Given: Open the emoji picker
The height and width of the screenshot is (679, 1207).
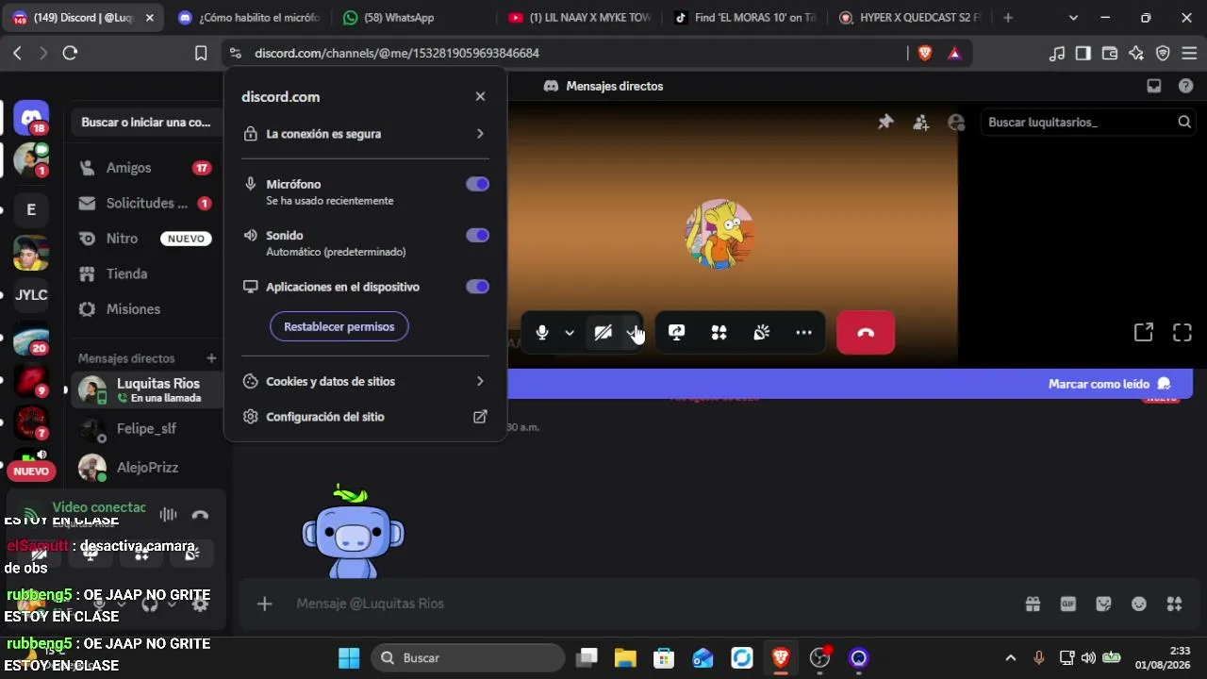Looking at the screenshot, I should click(x=1139, y=604).
